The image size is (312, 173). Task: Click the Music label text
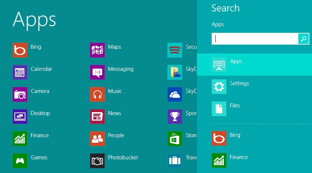(115, 91)
